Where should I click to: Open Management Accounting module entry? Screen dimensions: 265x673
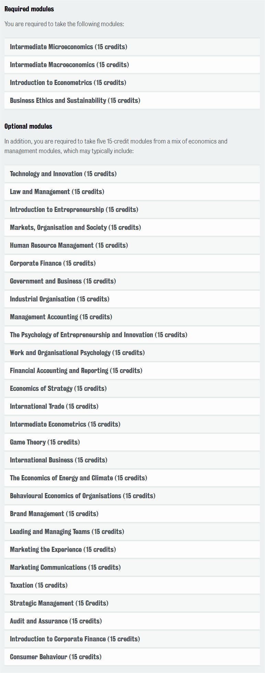coord(132,317)
